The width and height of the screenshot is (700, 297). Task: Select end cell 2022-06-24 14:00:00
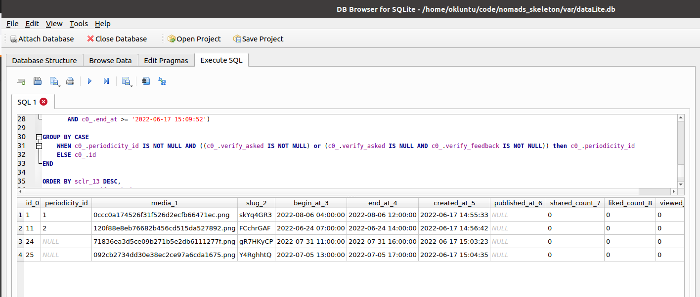pos(383,228)
